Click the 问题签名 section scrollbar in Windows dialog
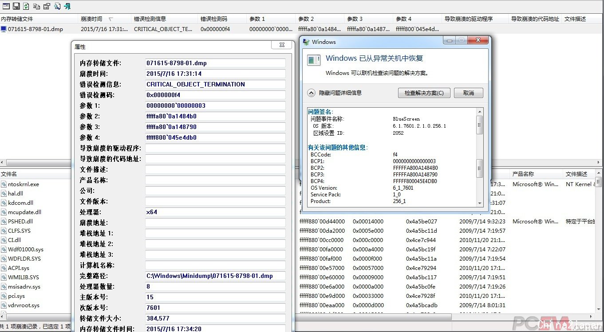The width and height of the screenshot is (604, 332). coord(479,125)
